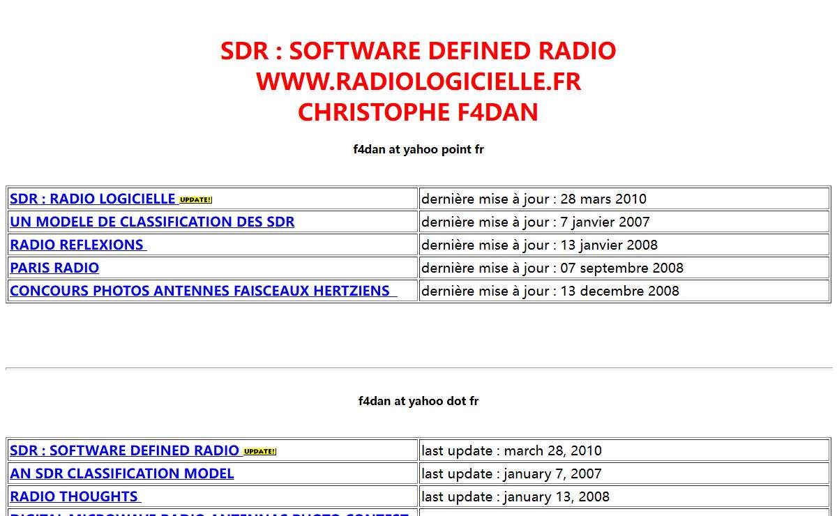
Task: Open UN MODELE DE CLASSIFICATION DES SDR
Action: coord(152,222)
